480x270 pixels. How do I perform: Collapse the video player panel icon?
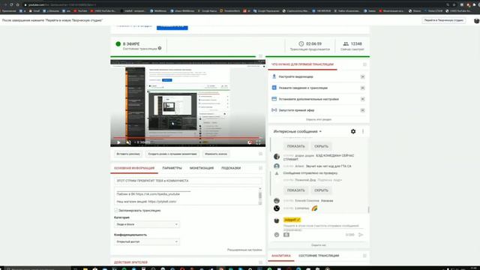(x=260, y=56)
